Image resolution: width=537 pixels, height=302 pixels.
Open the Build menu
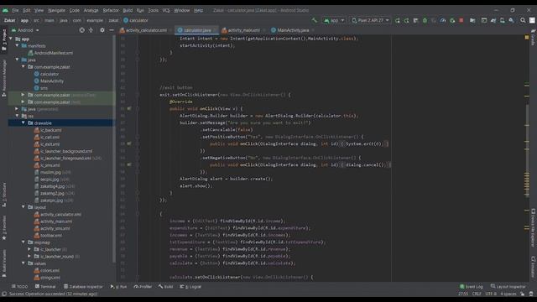coord(128,10)
